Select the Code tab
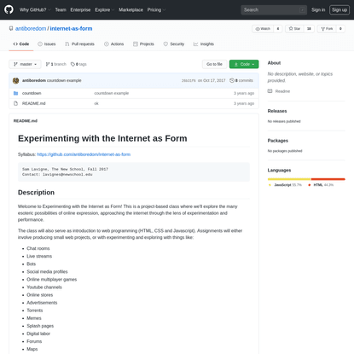 (21, 44)
